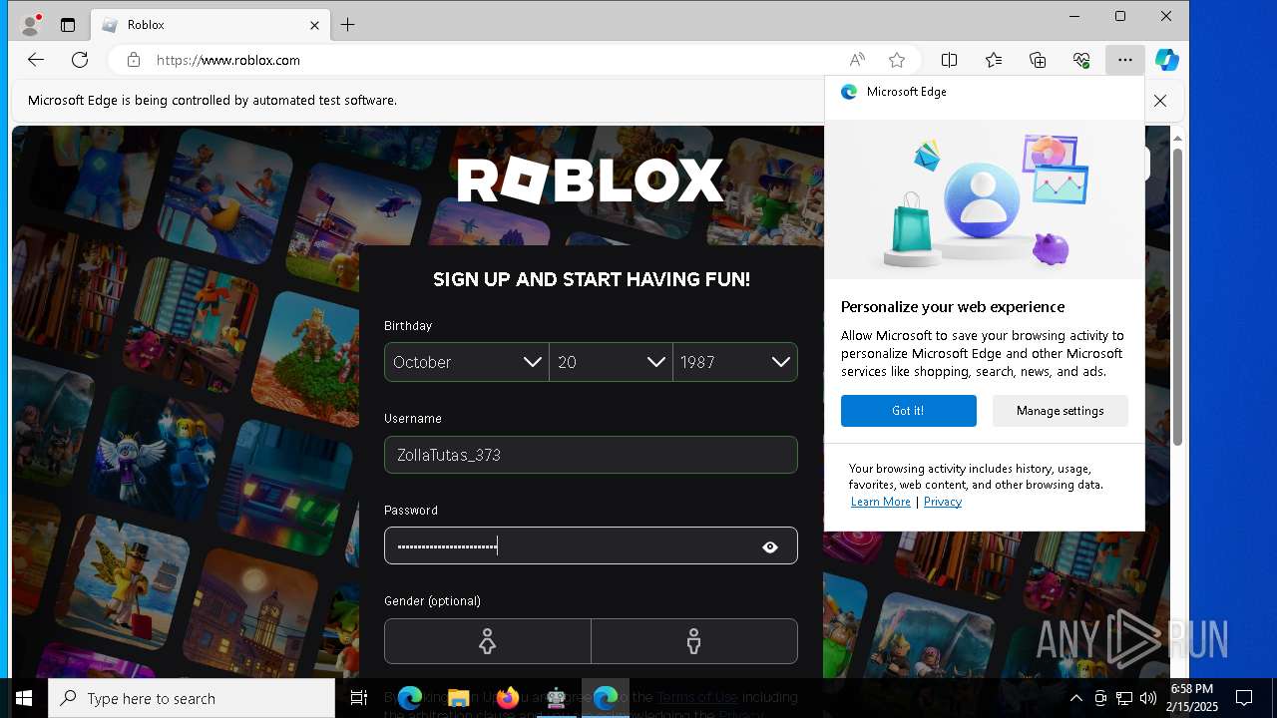Open the Favorites list icon
Image resolution: width=1277 pixels, height=718 pixels.
[x=994, y=60]
